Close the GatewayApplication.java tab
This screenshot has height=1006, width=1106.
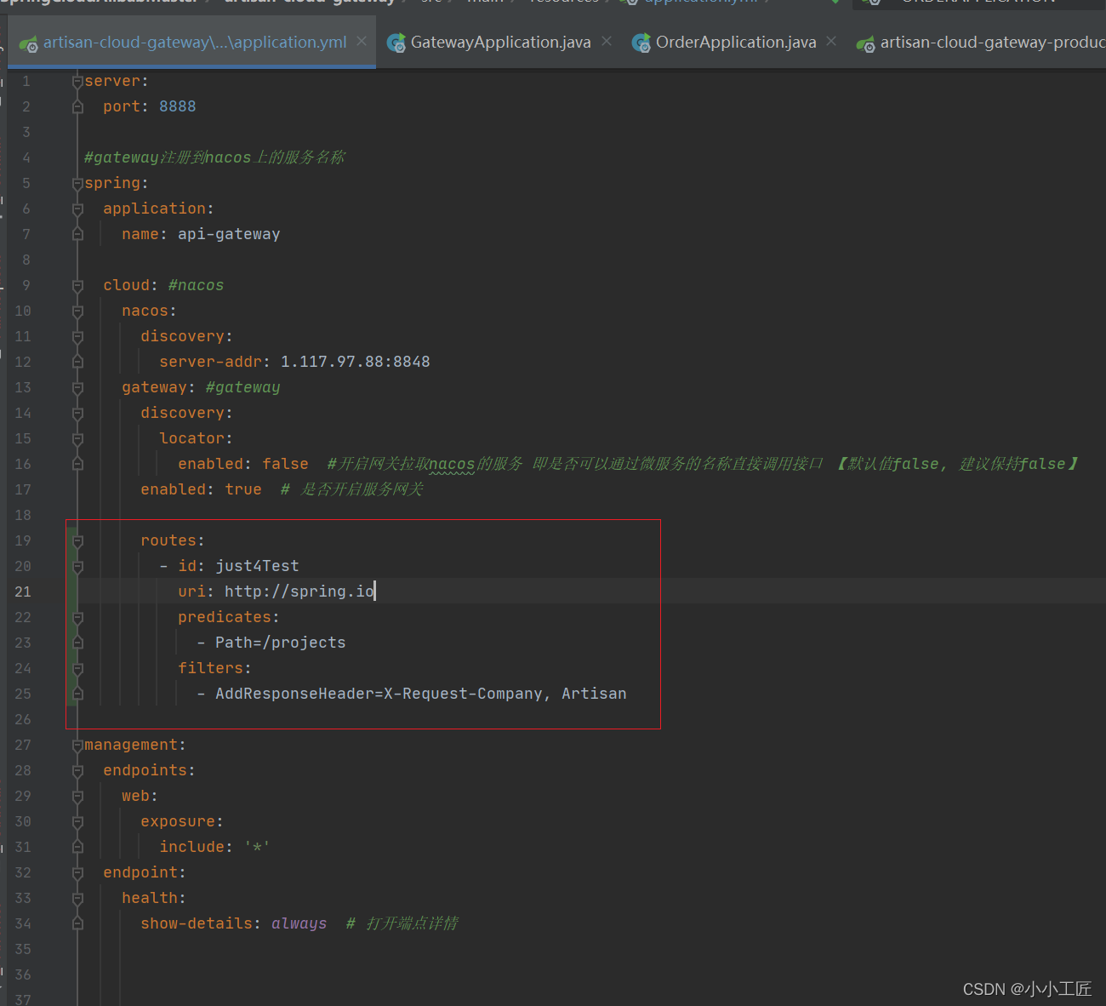click(x=606, y=42)
